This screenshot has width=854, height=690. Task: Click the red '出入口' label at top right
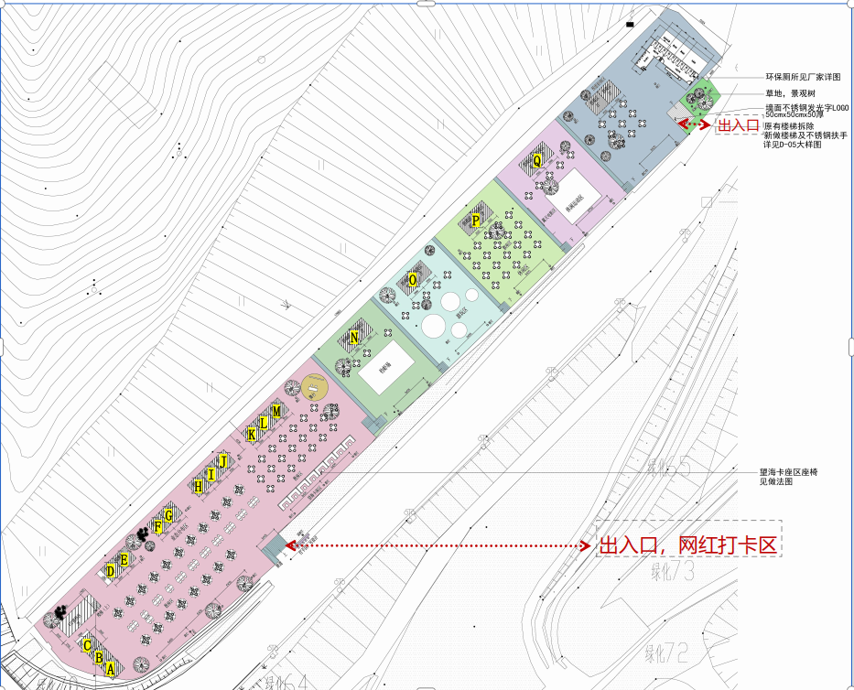738,125
